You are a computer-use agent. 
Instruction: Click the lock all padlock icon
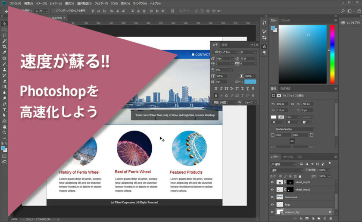300,176
